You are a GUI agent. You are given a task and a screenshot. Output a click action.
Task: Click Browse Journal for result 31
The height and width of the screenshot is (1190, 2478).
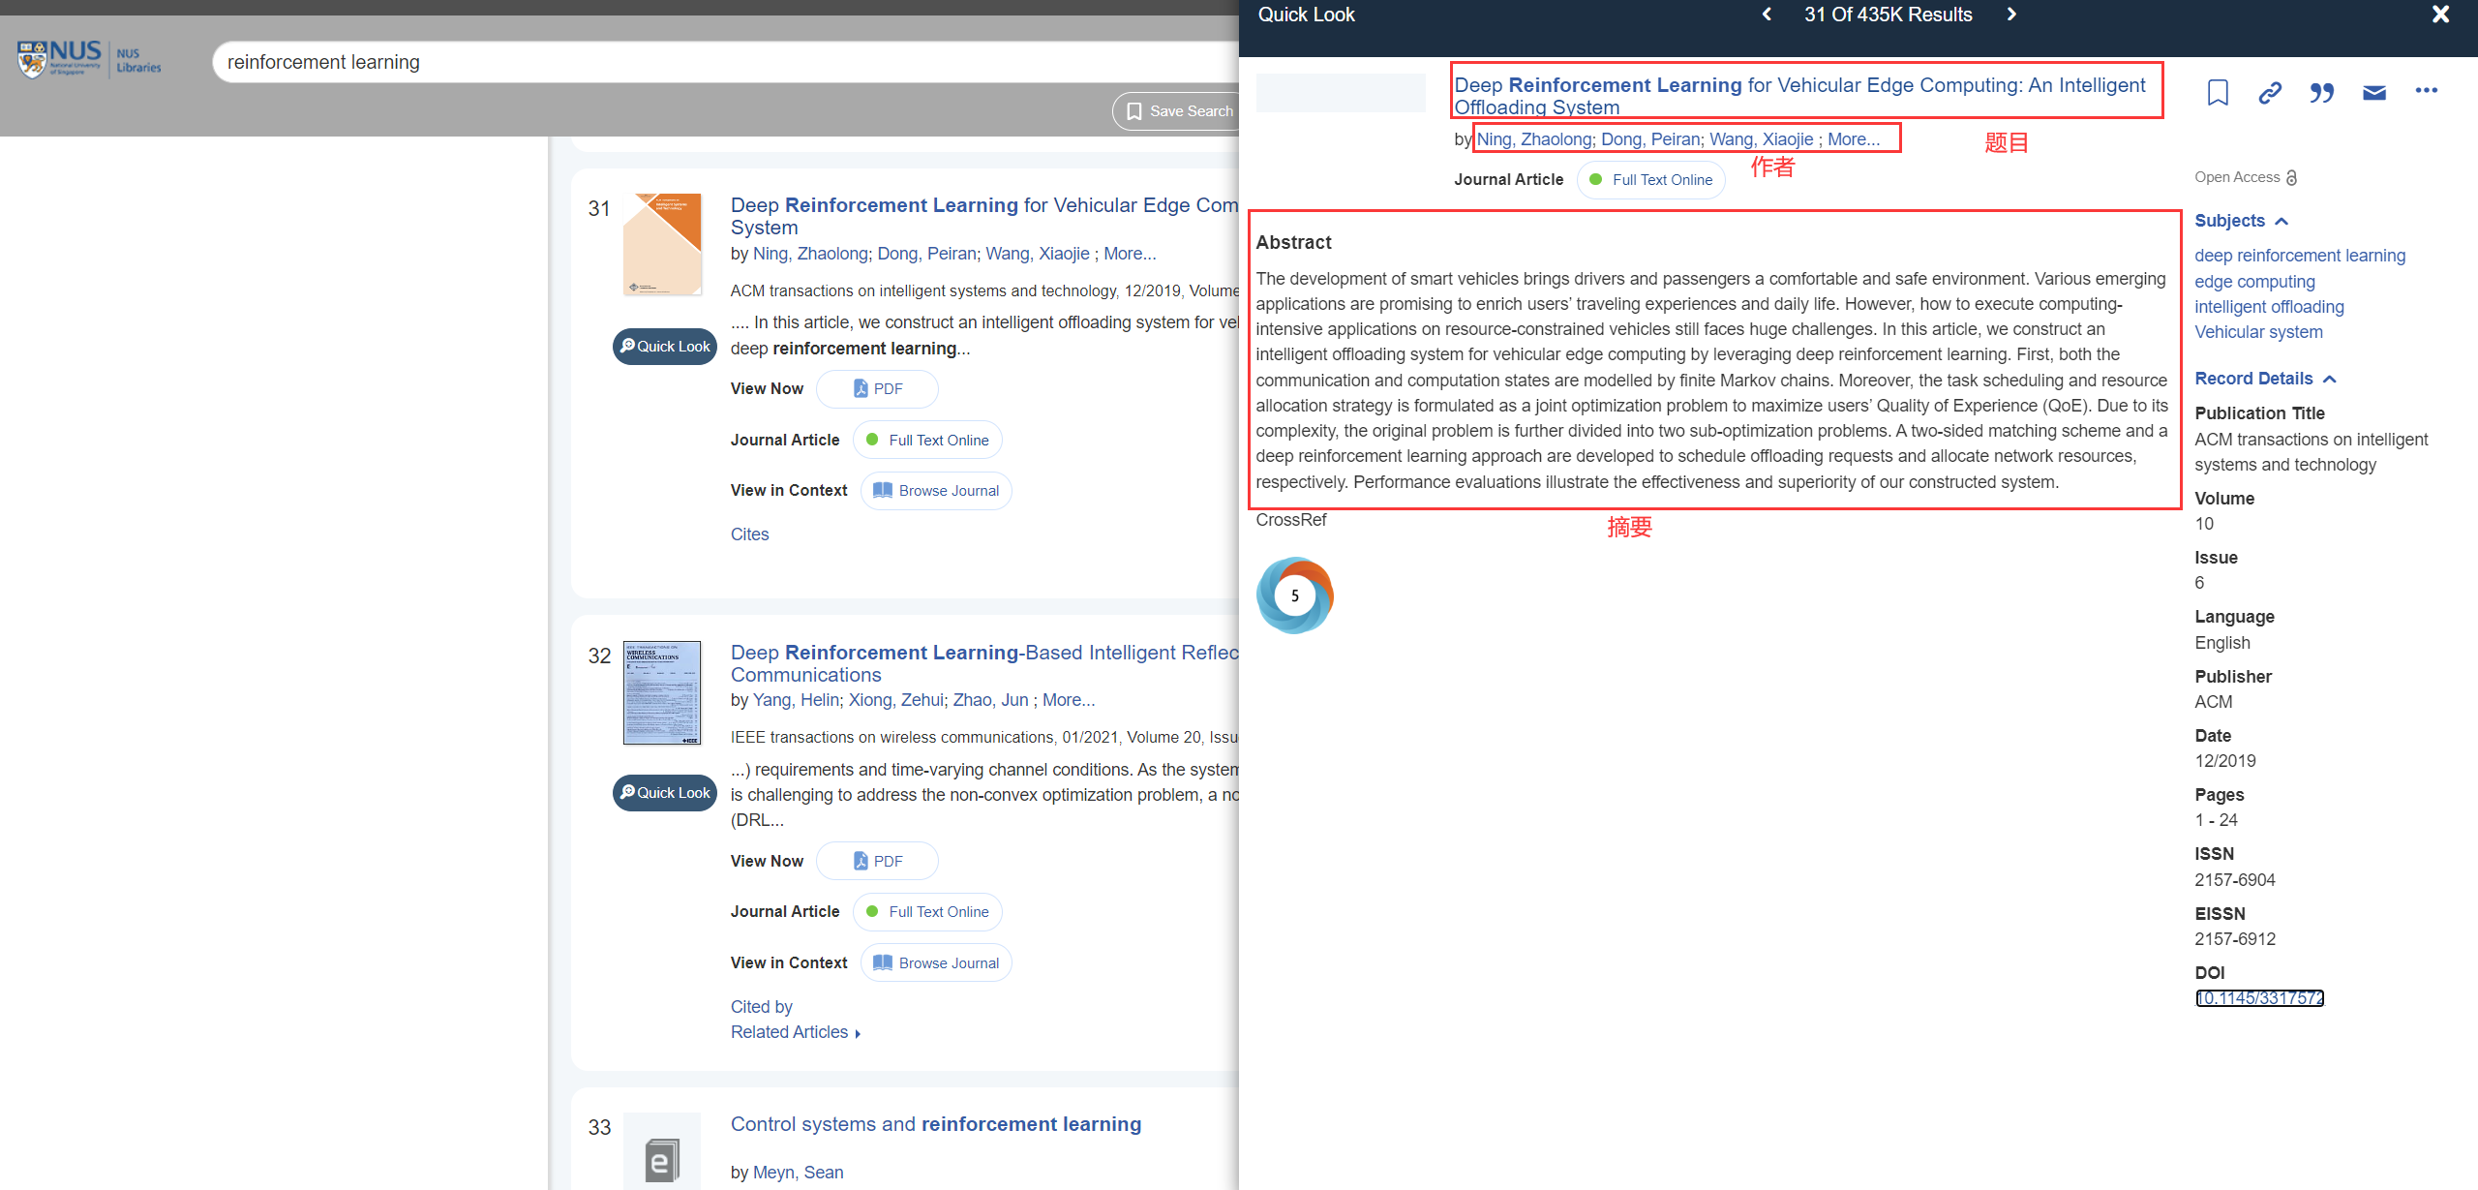pyautogui.click(x=936, y=491)
